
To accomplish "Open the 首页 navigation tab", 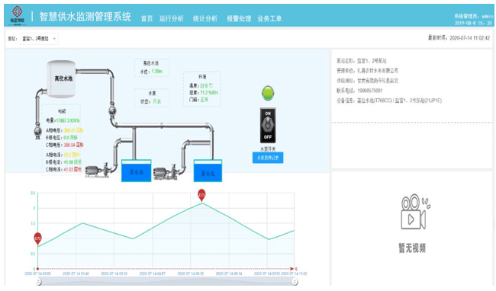I will point(147,18).
